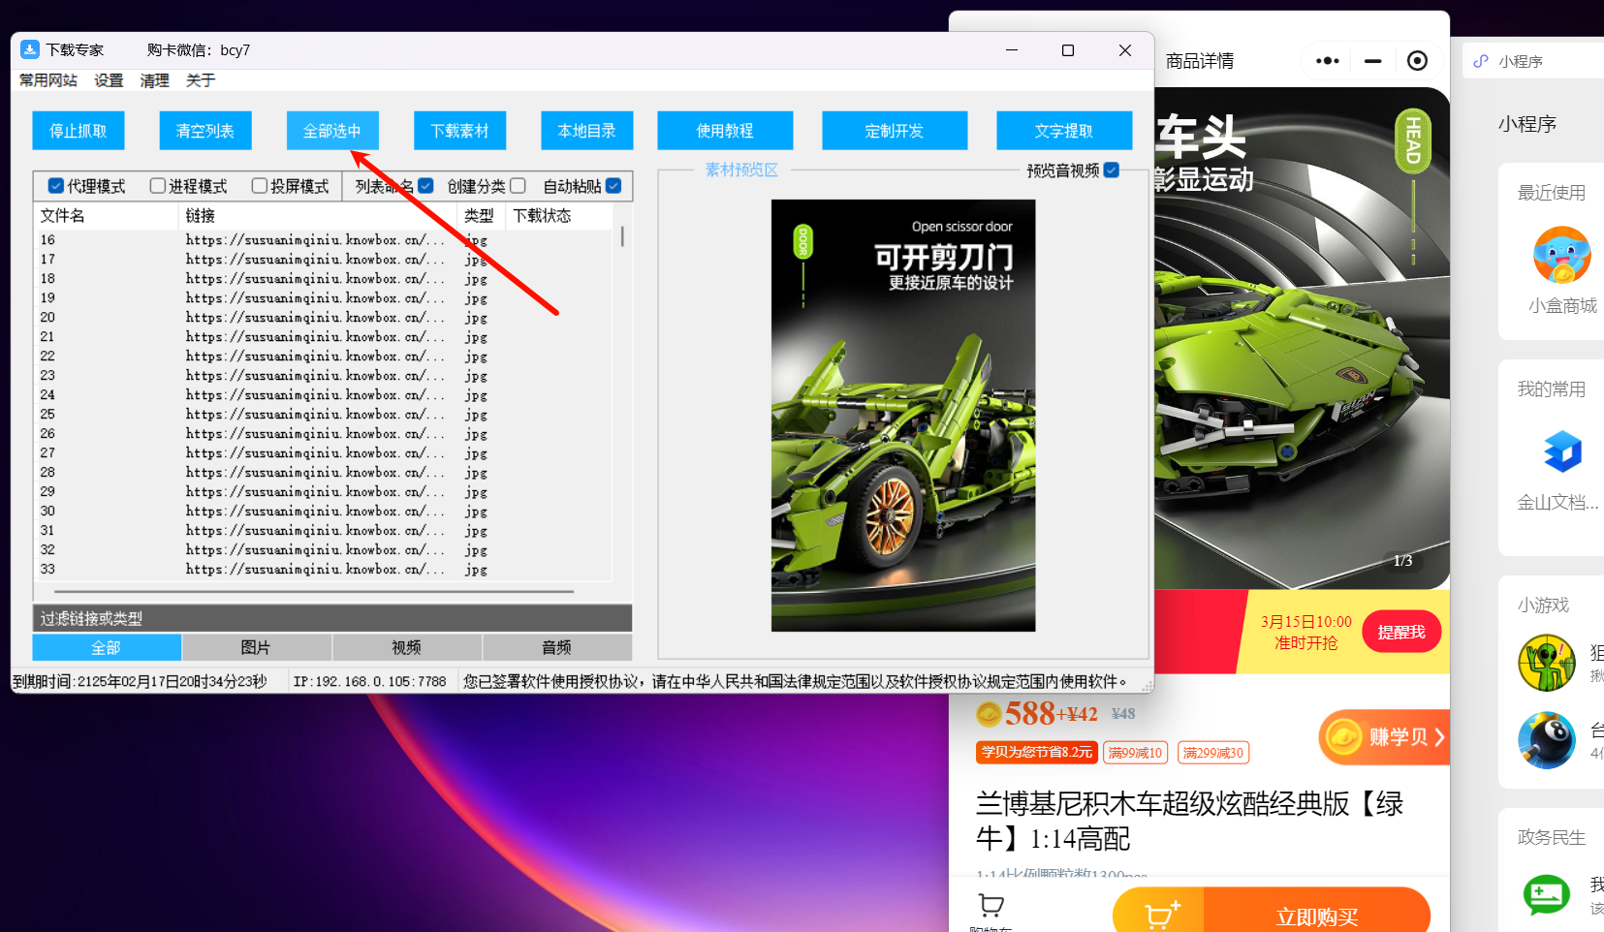Screen dimensions: 1604x932
Task: Toggle 列表命名 checkbox
Action: (x=425, y=186)
